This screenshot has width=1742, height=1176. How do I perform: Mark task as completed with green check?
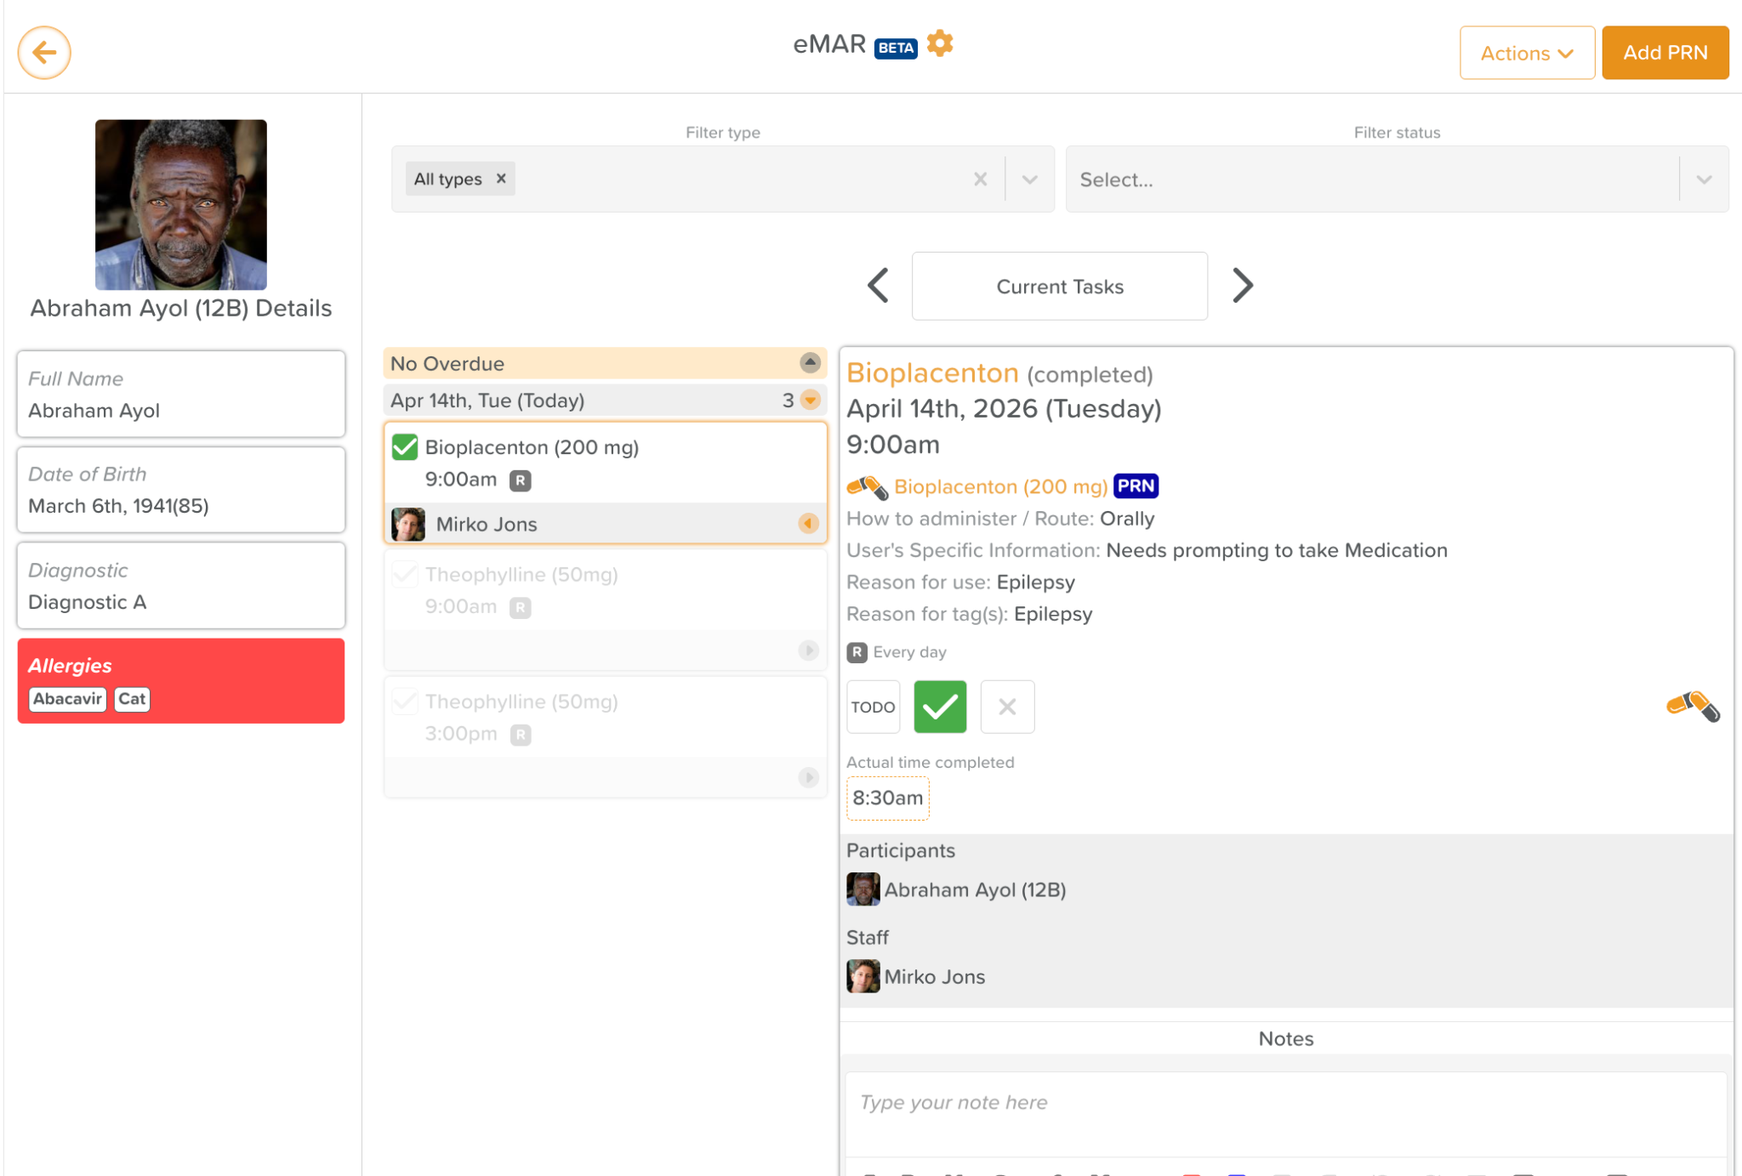(x=940, y=707)
